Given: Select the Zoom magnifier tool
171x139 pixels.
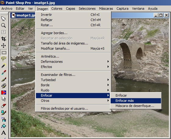Looking at the screenshot, I should coord(4,26).
